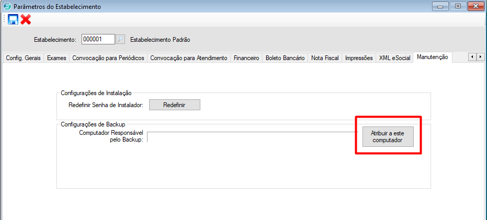
Task: Open the Exames tab
Action: pyautogui.click(x=56, y=58)
